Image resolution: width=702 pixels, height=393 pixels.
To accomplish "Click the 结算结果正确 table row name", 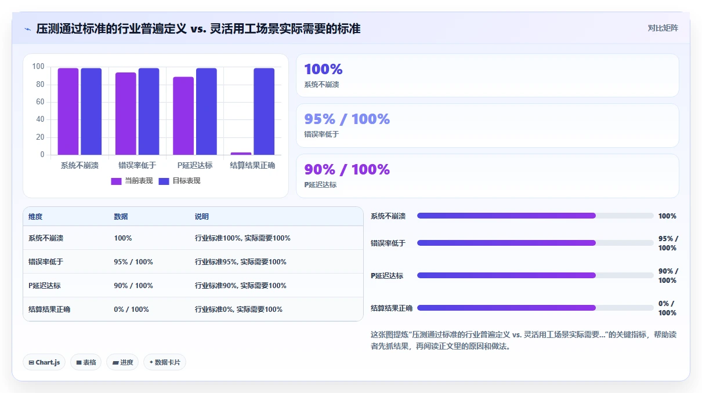I will click(49, 310).
